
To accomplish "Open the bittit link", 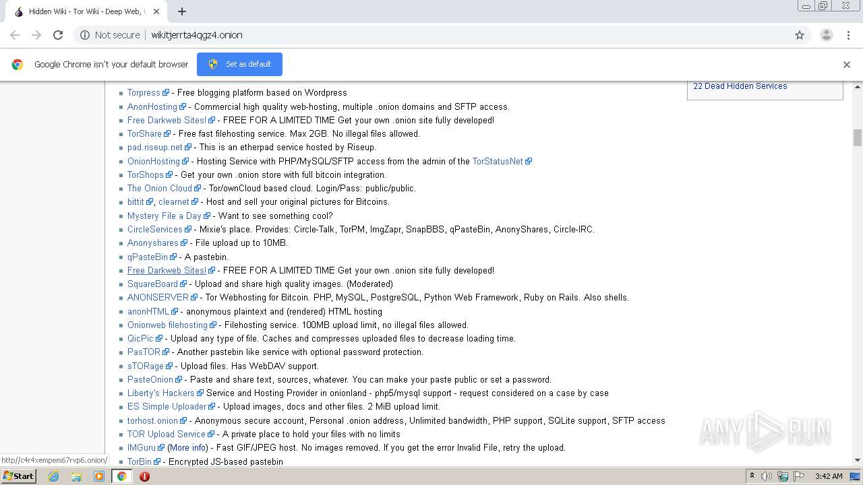I will (x=136, y=201).
